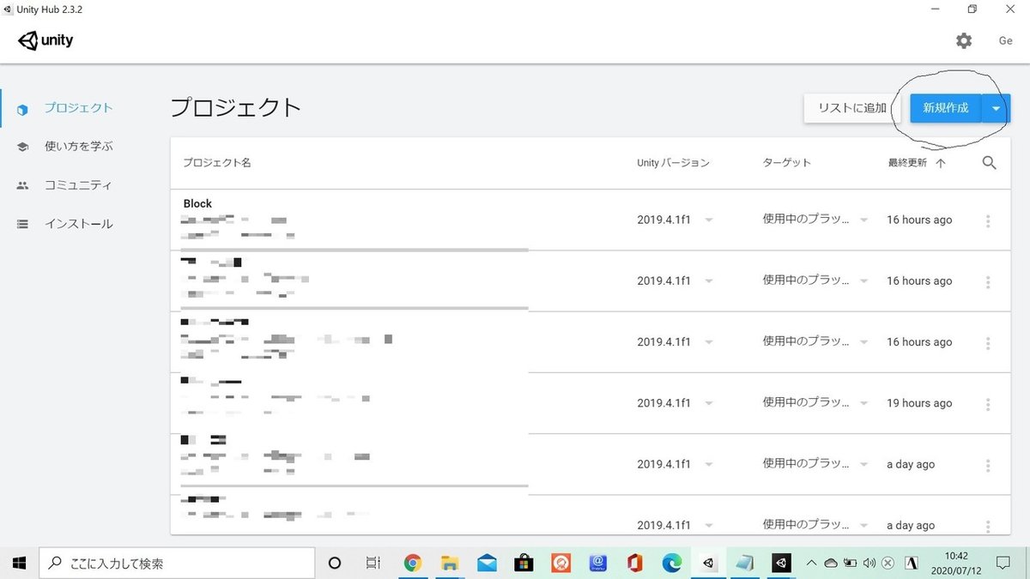Open the target platform dropdown for Block
This screenshot has height=579, width=1030.
pyautogui.click(x=863, y=219)
